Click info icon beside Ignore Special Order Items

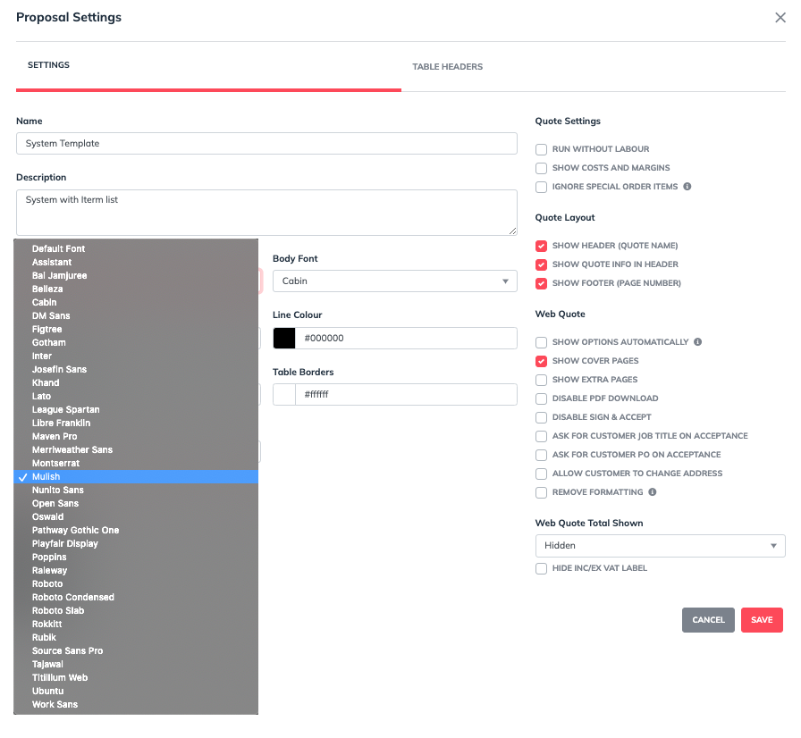[x=687, y=187]
